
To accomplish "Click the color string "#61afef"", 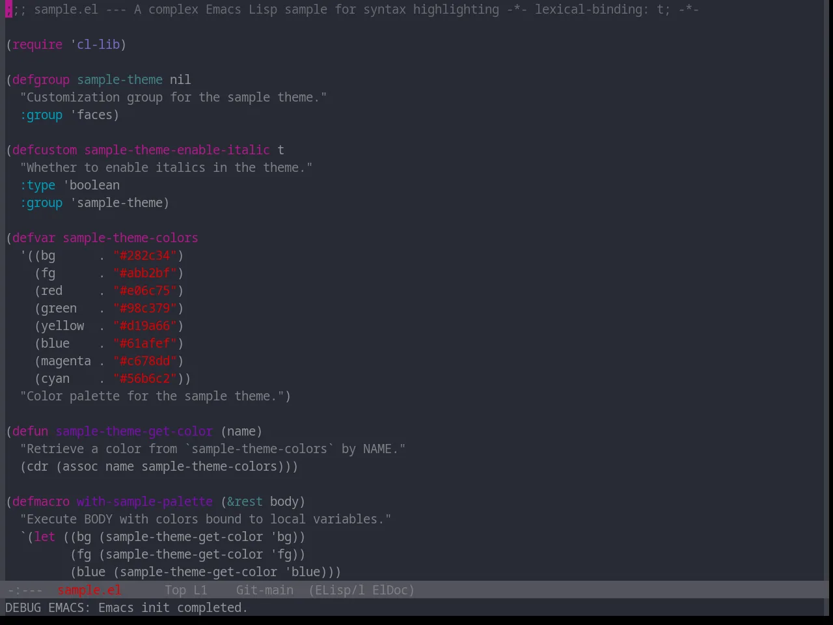I will (x=144, y=343).
